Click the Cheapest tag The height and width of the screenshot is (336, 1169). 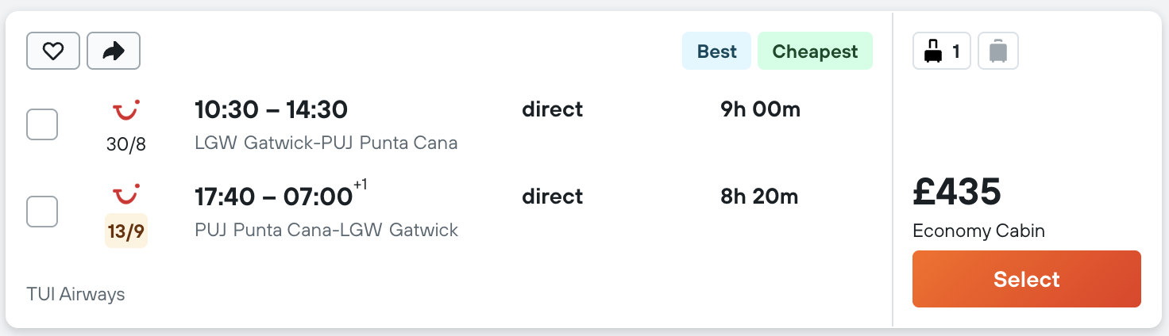click(x=815, y=52)
